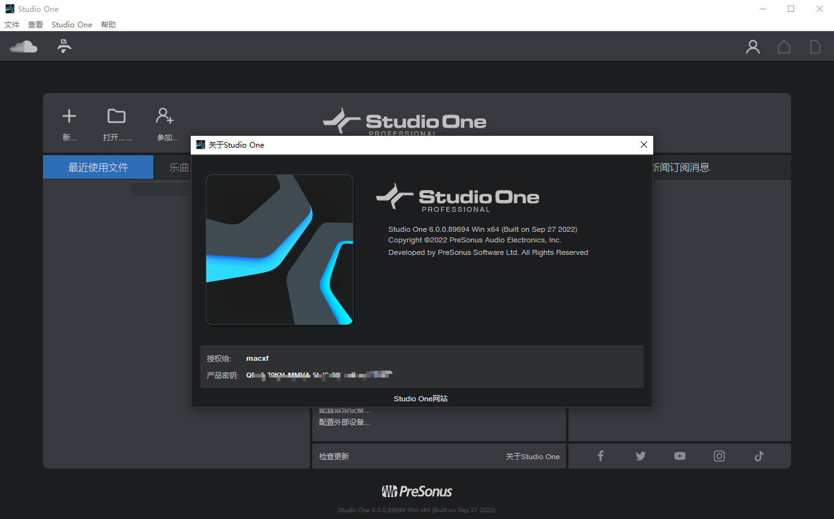Click the Studio One artwork thumbnail in dialog

coord(279,250)
